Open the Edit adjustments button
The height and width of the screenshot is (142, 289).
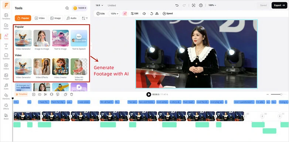(135, 14)
